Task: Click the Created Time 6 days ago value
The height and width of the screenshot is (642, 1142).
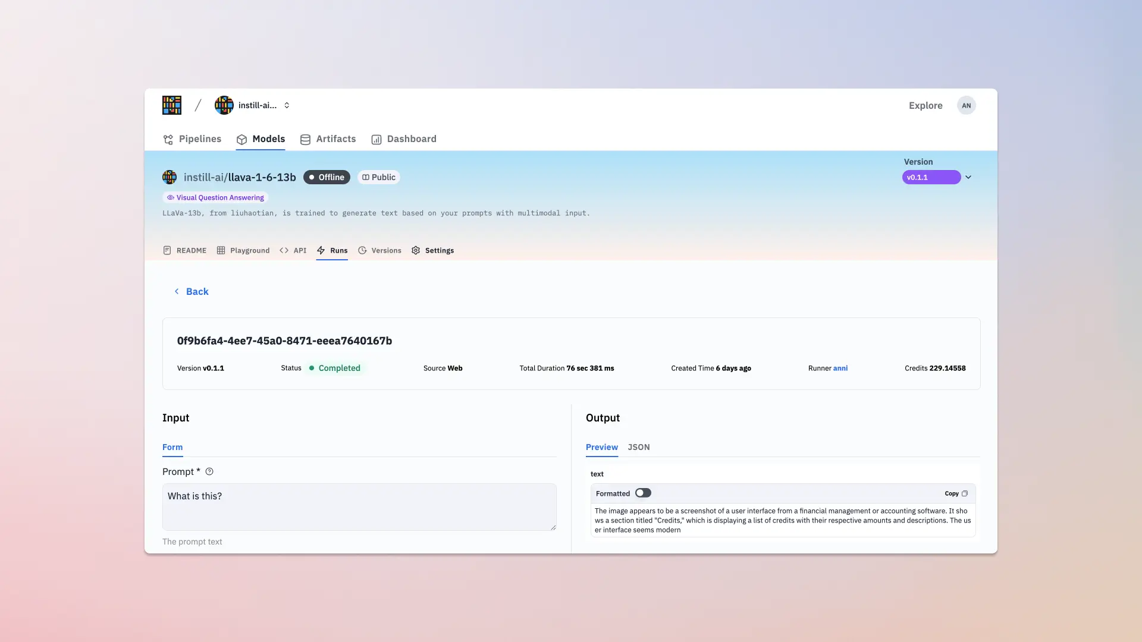Action: pyautogui.click(x=733, y=368)
